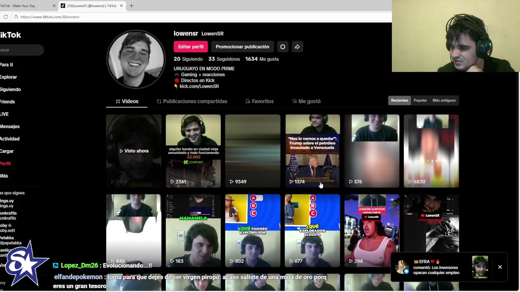Sort videos by Recientes
520x292 pixels.
[399, 100]
